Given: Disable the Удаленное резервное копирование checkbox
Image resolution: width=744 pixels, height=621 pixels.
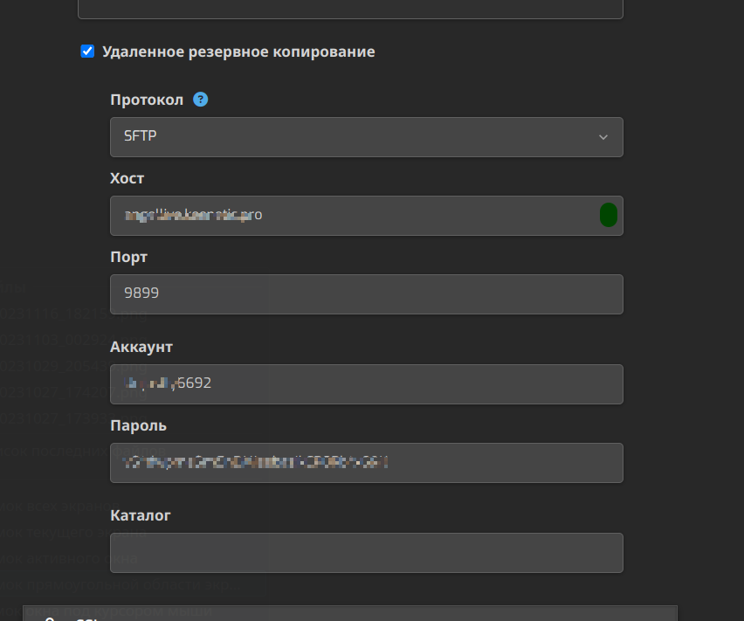Looking at the screenshot, I should 87,52.
